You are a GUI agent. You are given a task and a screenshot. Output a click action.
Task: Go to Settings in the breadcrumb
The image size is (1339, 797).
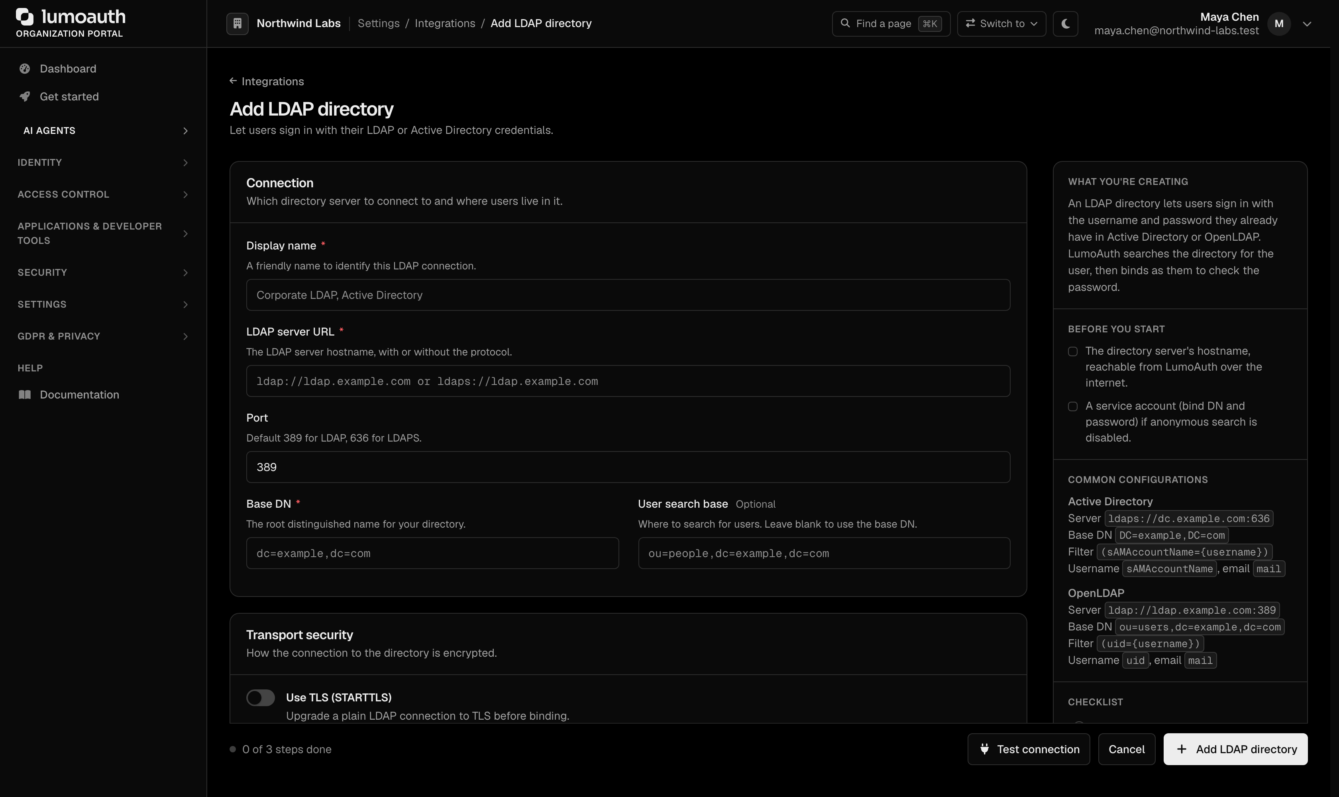[x=379, y=24]
